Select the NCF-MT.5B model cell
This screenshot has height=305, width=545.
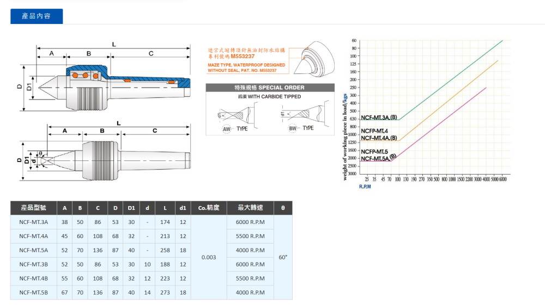(x=33, y=292)
